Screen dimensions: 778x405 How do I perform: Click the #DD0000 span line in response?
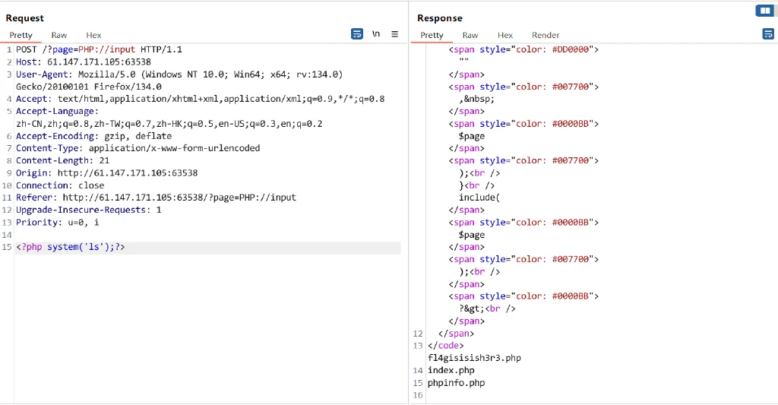pos(524,49)
